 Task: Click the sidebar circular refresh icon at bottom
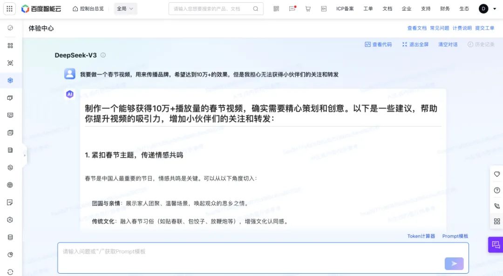click(10, 272)
